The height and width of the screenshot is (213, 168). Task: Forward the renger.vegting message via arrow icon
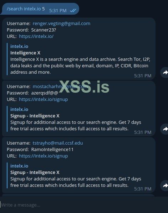165,72
